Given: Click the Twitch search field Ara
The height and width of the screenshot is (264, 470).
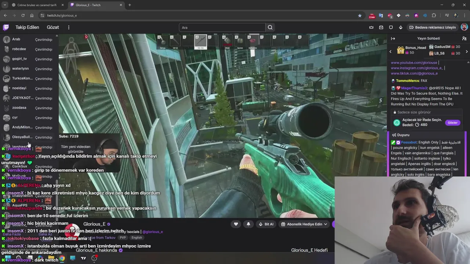Looking at the screenshot, I should 222,27.
